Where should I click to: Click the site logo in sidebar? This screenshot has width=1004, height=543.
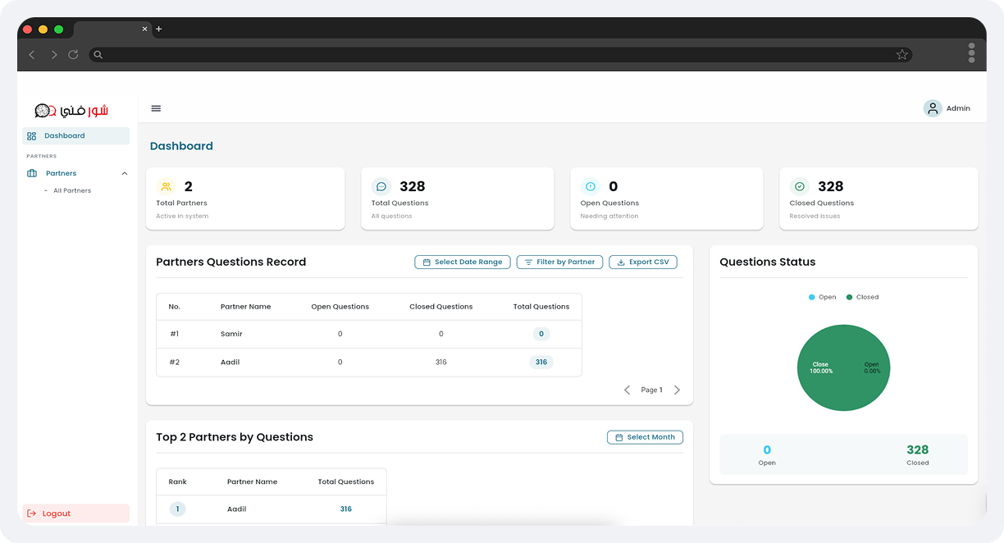71,110
